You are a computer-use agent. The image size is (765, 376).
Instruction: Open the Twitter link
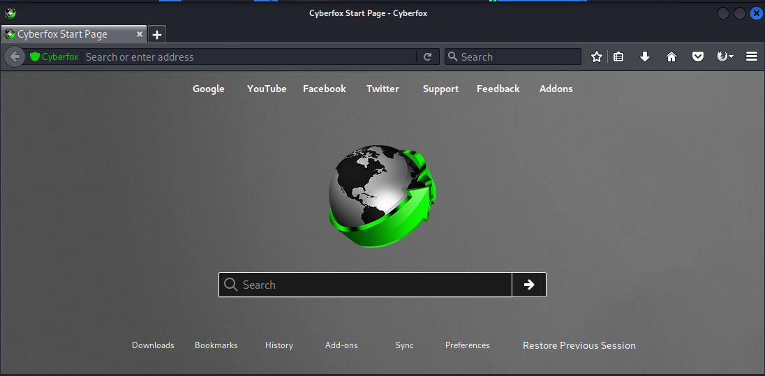(382, 89)
